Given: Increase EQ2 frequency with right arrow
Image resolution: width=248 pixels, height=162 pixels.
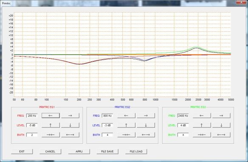Looking at the screenshot, I should (146, 115).
